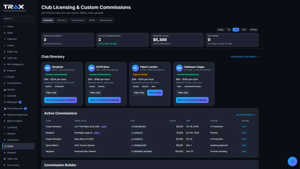
Task: Pitch Track to Fabric London
Action: pyautogui.click(x=155, y=93)
